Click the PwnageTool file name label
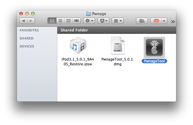Screen dimensions: 193x125 click(154, 61)
